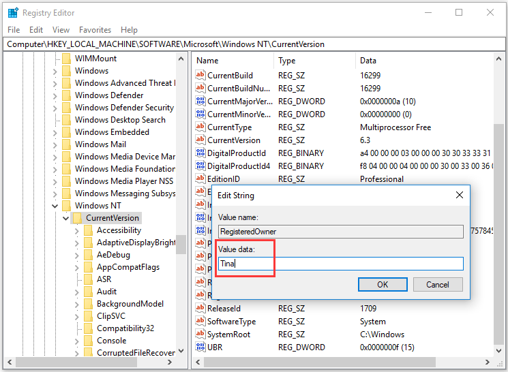
Task: Select the CurrentVersion value string icon
Action: [200, 140]
